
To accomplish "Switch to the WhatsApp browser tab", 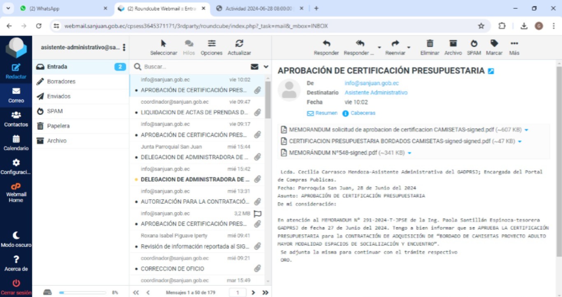I will (62, 8).
